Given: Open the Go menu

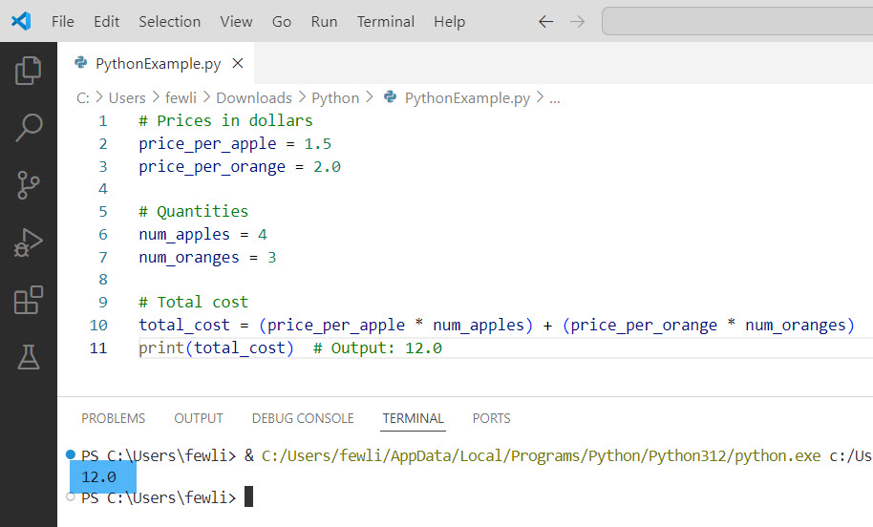Looking at the screenshot, I should click(x=282, y=22).
